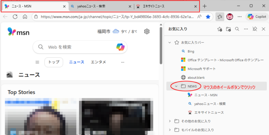Close the yahooニュース - 検索 tab
Screen dimensions: 269x135
[130, 7]
